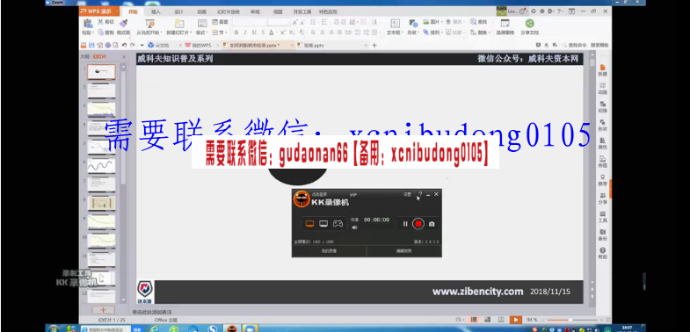Open the Design (设计) ribbon tab
This screenshot has width=690, height=332.
(x=178, y=12)
